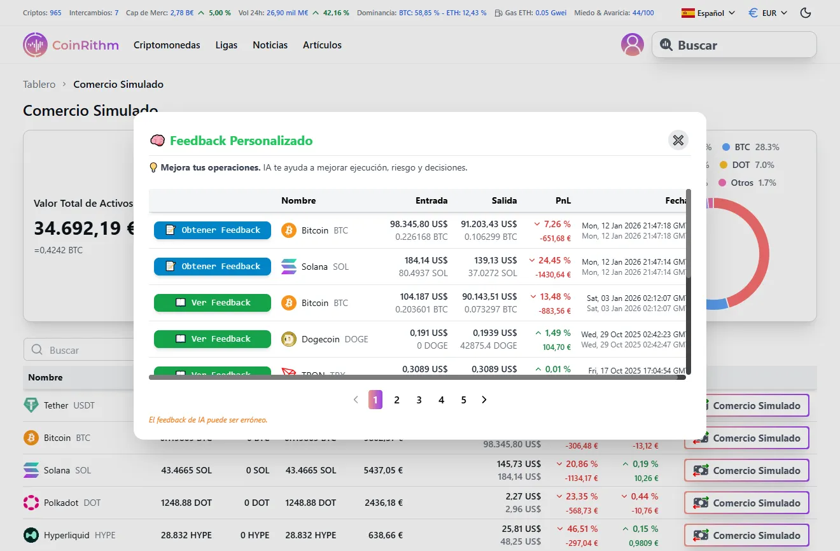Click Obtener Feedback for the Solana trade

pos(212,266)
